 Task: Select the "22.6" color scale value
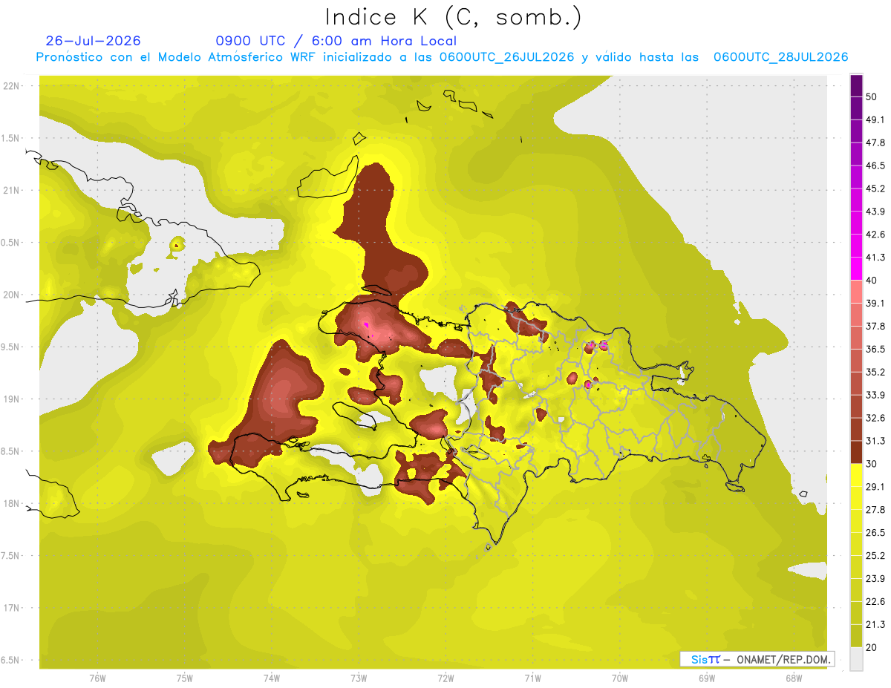[876, 602]
